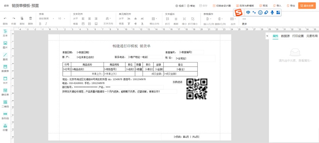319x143 pixels.
Task: Click the 撤销 undo icon
Action: coord(5,18)
